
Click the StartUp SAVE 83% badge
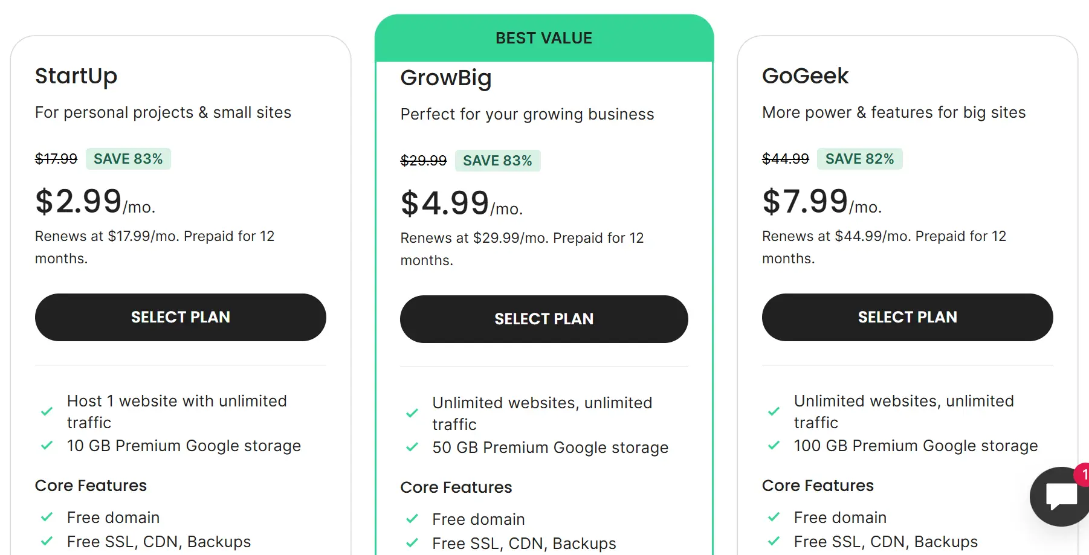(x=128, y=159)
